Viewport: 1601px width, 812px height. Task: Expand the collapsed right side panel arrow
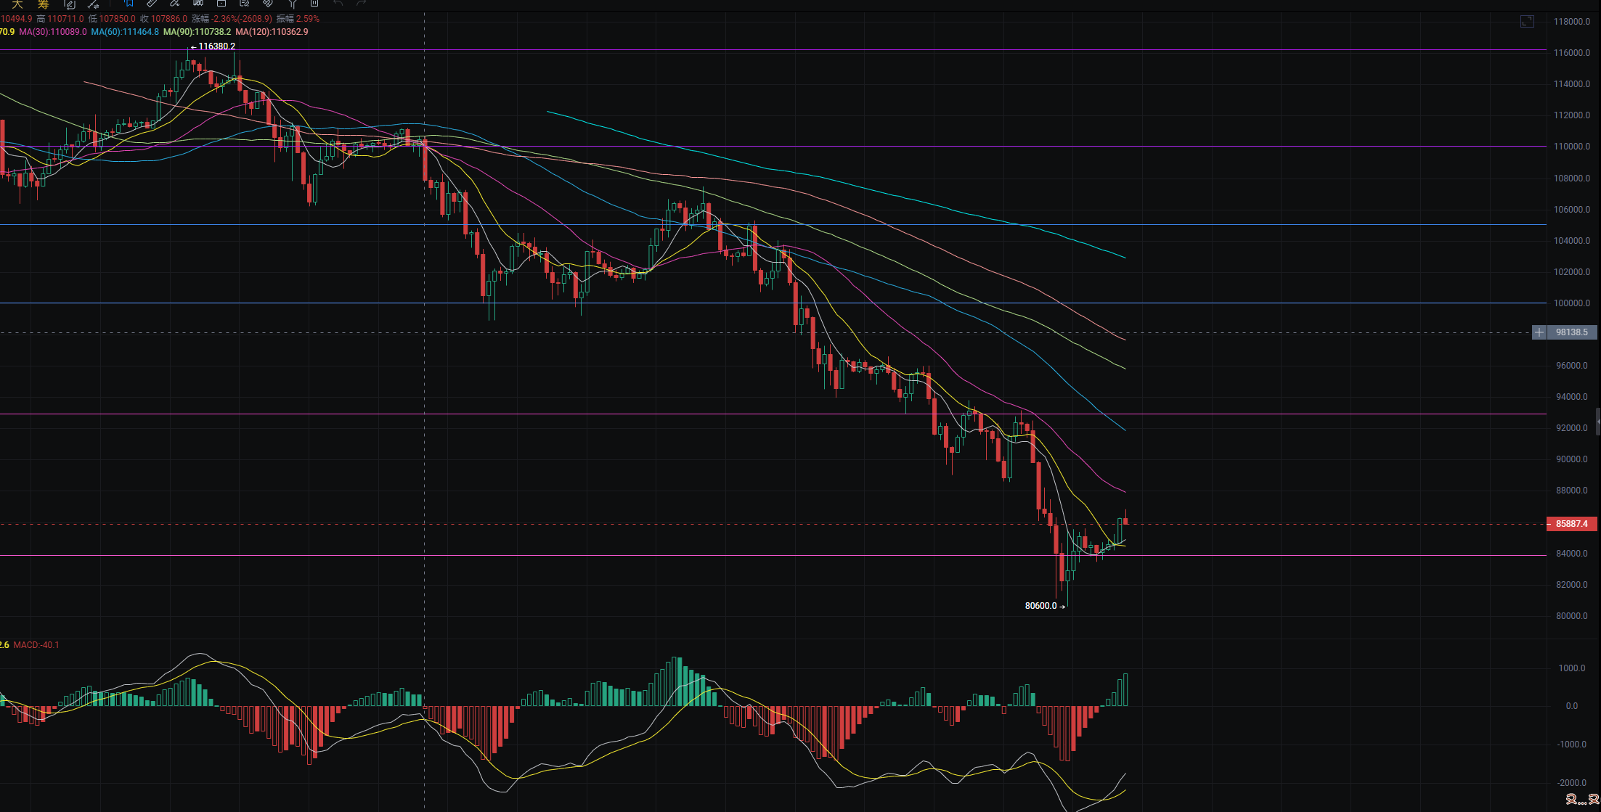[1597, 421]
